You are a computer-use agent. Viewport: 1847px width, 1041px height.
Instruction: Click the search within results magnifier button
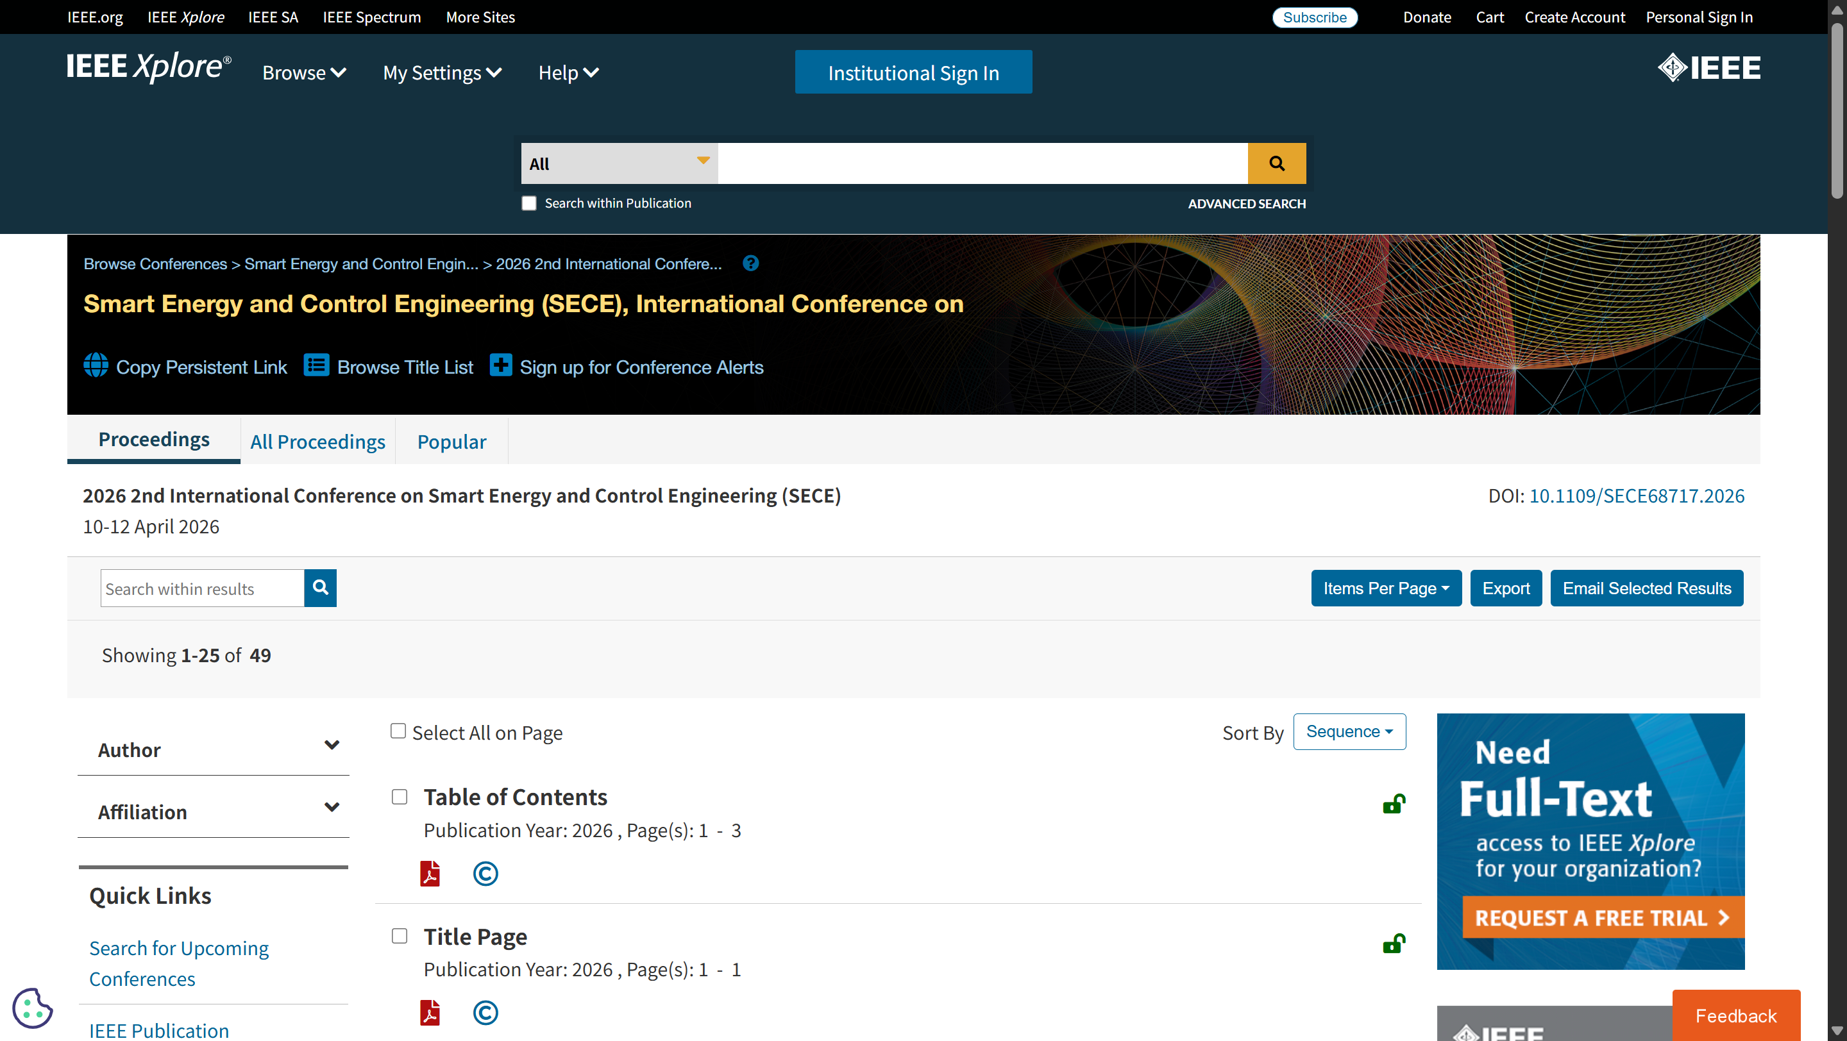pos(321,588)
